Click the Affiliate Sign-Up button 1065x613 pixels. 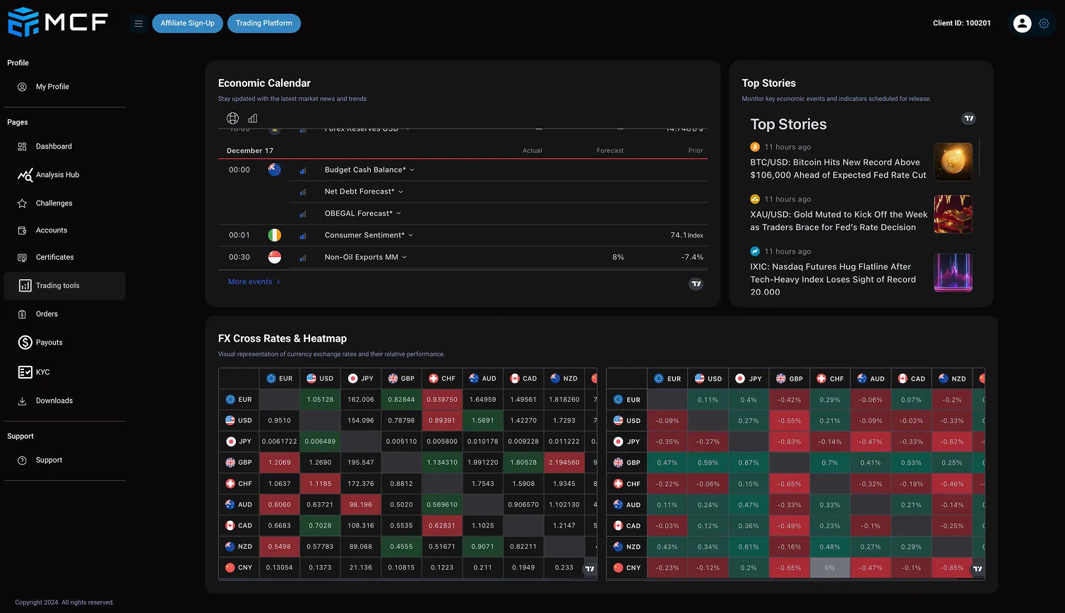(187, 23)
